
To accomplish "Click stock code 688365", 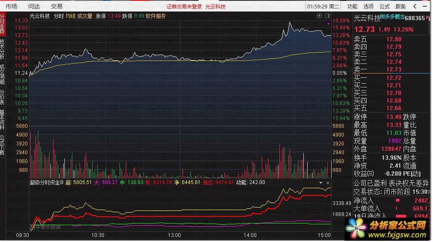I will click(x=415, y=18).
